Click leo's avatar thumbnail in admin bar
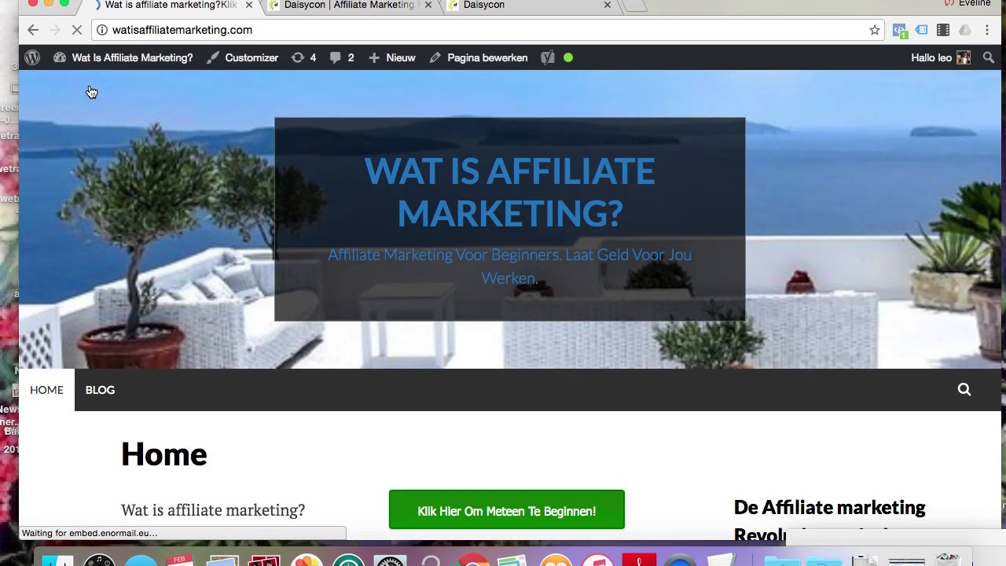This screenshot has height=566, width=1006. [964, 57]
